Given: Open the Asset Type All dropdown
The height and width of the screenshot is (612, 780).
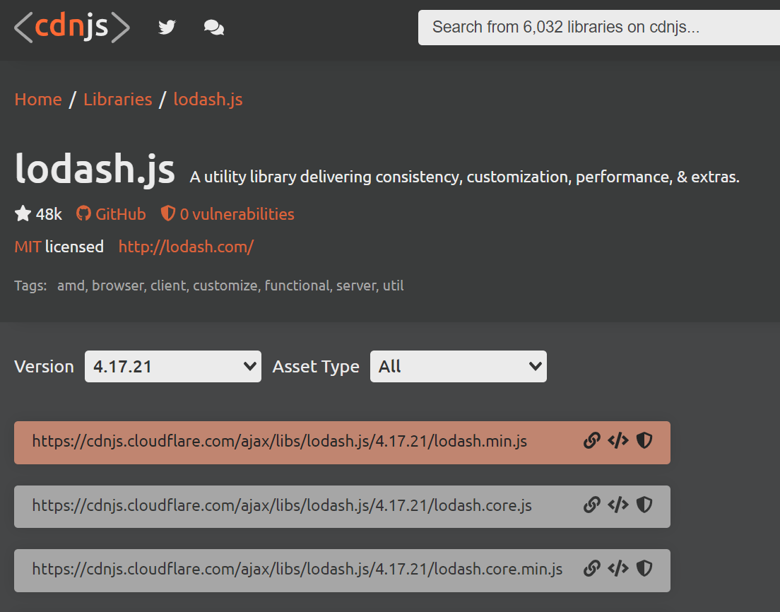Looking at the screenshot, I should point(458,367).
